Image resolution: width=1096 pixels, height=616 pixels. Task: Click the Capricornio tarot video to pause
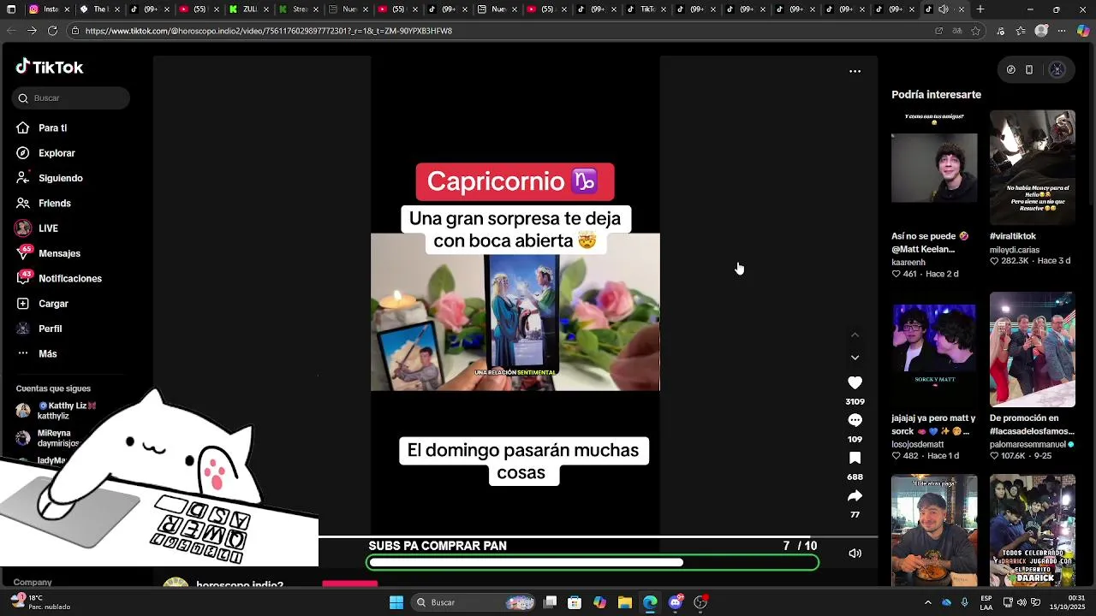point(515,312)
